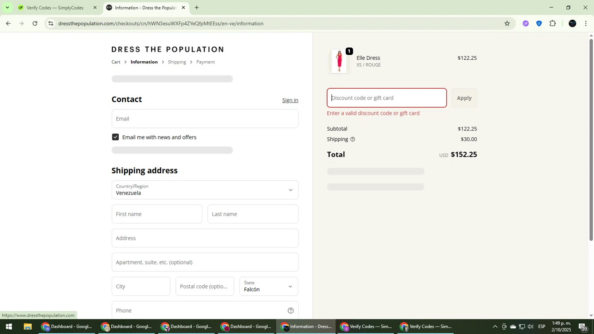Click the Shipping info question mark icon
594x334 pixels.
352,139
